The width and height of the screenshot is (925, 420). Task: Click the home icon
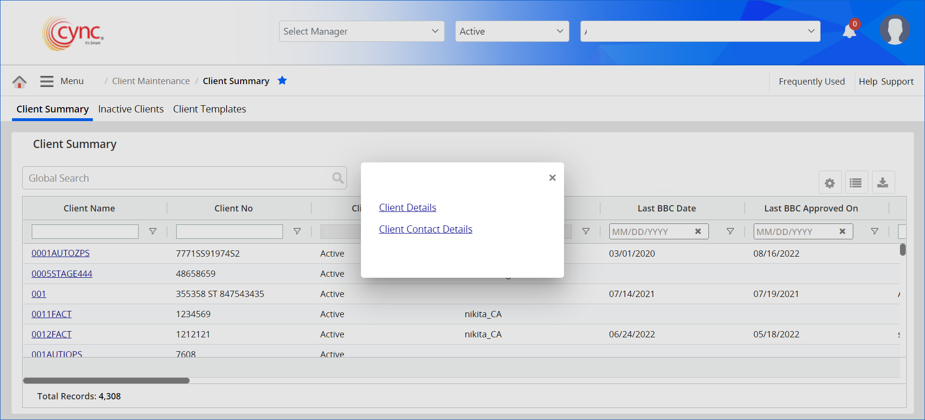tap(19, 82)
